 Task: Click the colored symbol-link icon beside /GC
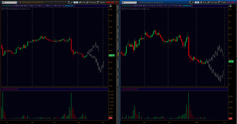click(x=20, y=2)
